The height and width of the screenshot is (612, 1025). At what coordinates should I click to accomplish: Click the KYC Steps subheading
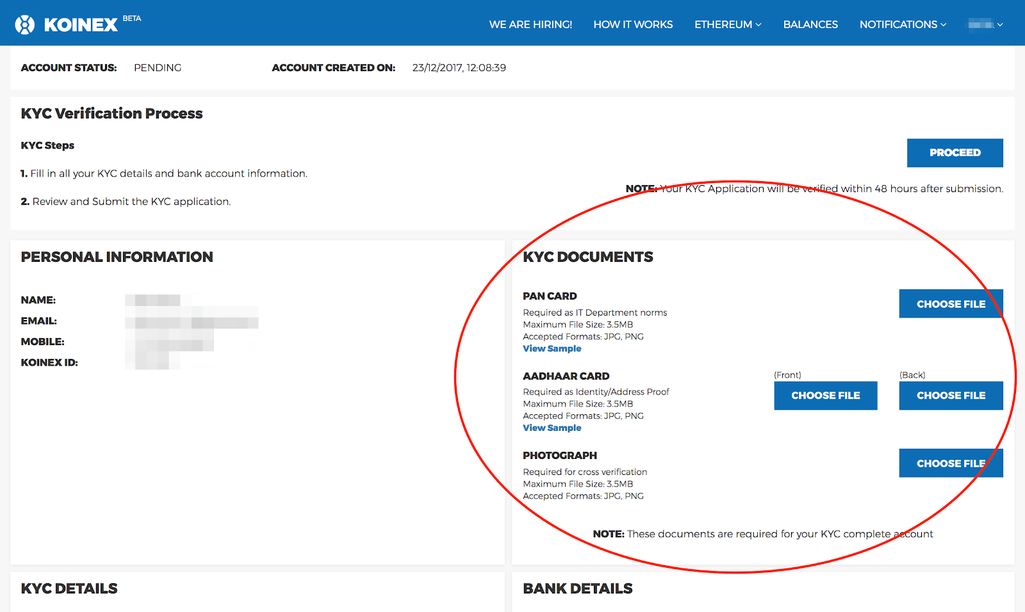(47, 145)
